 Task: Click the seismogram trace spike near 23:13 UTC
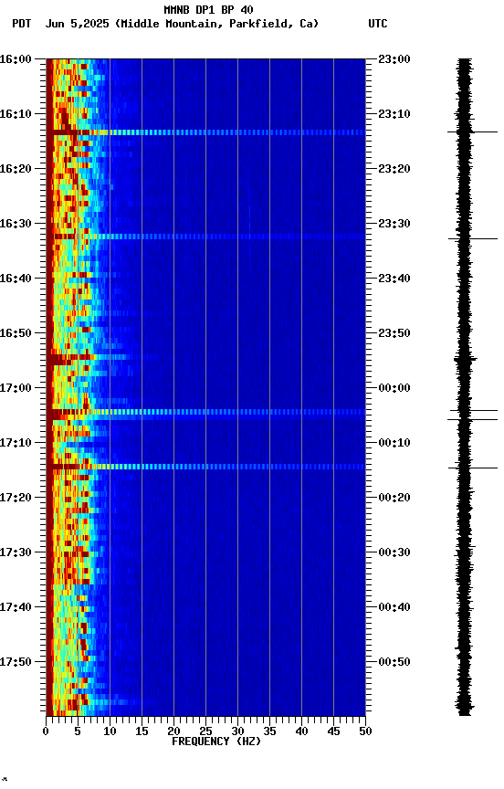pos(472,132)
